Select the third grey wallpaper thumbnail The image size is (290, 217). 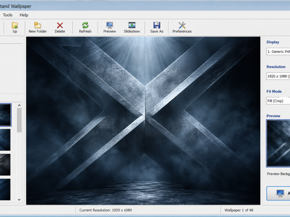(5, 165)
